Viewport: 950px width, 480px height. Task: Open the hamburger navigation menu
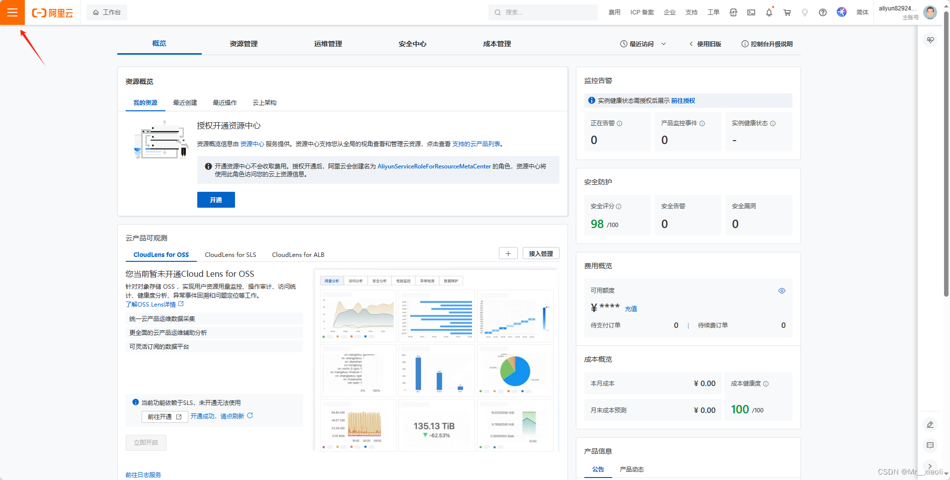(13, 12)
